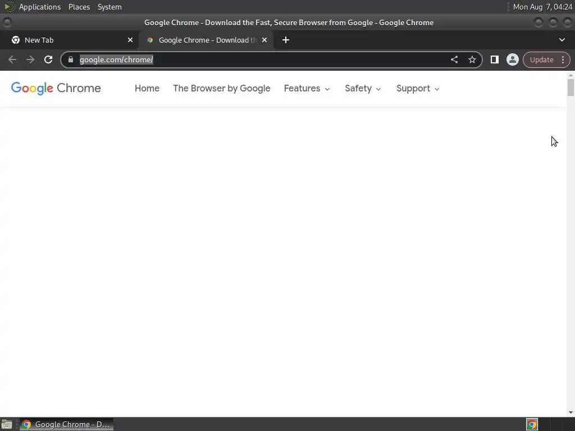Click the scrollbar up arrow
This screenshot has height=431, width=575.
tap(571, 75)
